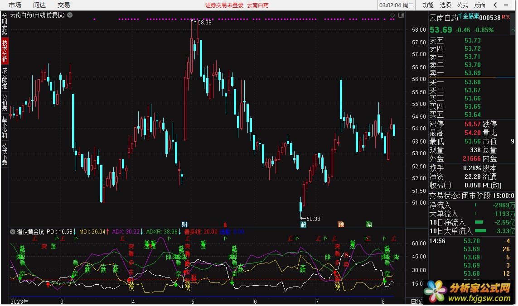Click the 预 event marker
Viewport: 518px width, 306px height.
pos(341,225)
